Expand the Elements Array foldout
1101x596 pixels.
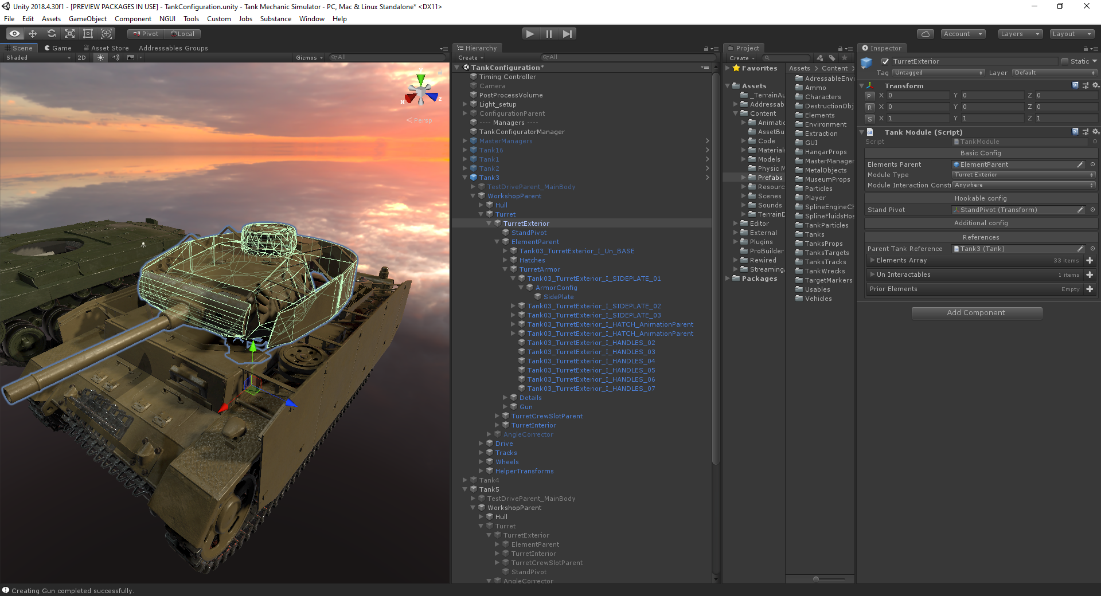(x=872, y=260)
